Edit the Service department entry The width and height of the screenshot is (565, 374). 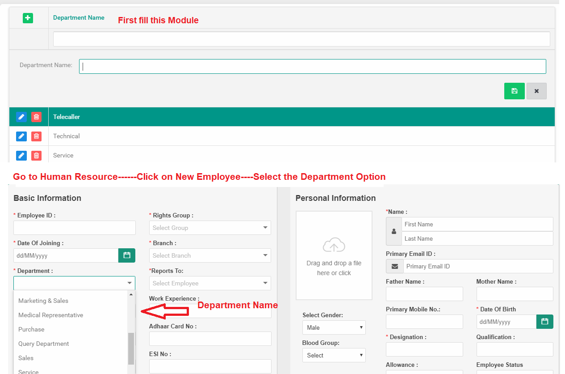pyautogui.click(x=21, y=155)
